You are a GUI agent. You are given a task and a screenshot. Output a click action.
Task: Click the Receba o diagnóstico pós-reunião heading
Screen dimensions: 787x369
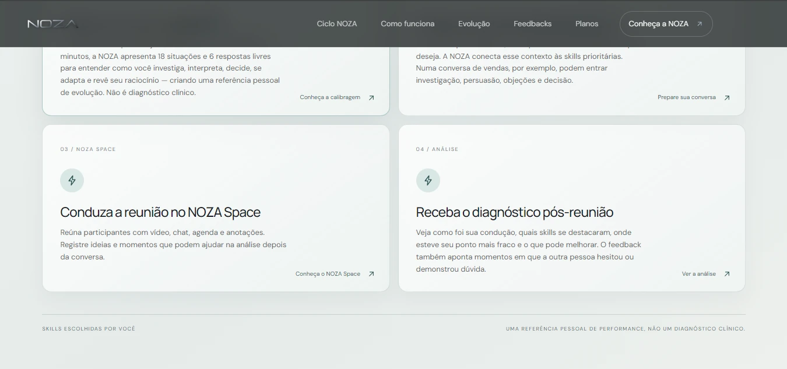[515, 212]
